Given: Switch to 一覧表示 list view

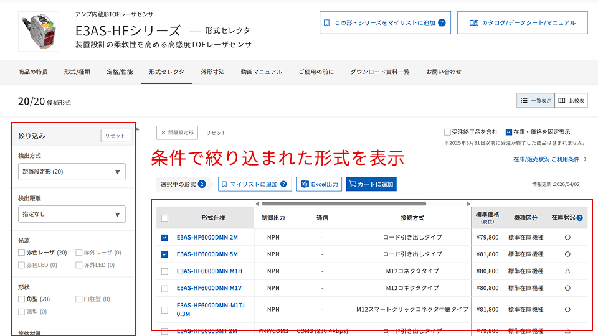Looking at the screenshot, I should pyautogui.click(x=534, y=101).
